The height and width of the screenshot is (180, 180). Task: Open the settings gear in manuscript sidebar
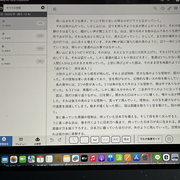click(43, 8)
